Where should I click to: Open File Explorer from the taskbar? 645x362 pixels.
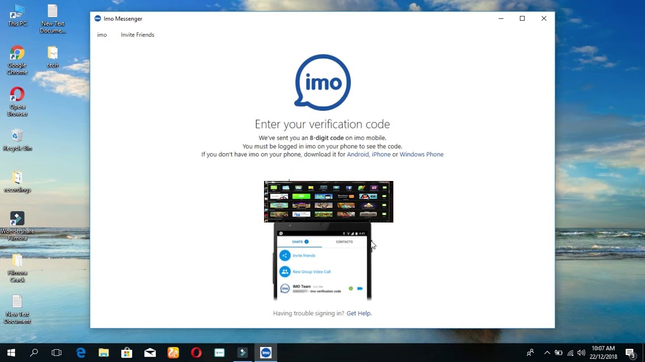(104, 352)
